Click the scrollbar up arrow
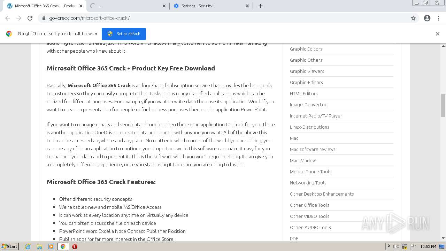The image size is (446, 251). click(x=443, y=46)
